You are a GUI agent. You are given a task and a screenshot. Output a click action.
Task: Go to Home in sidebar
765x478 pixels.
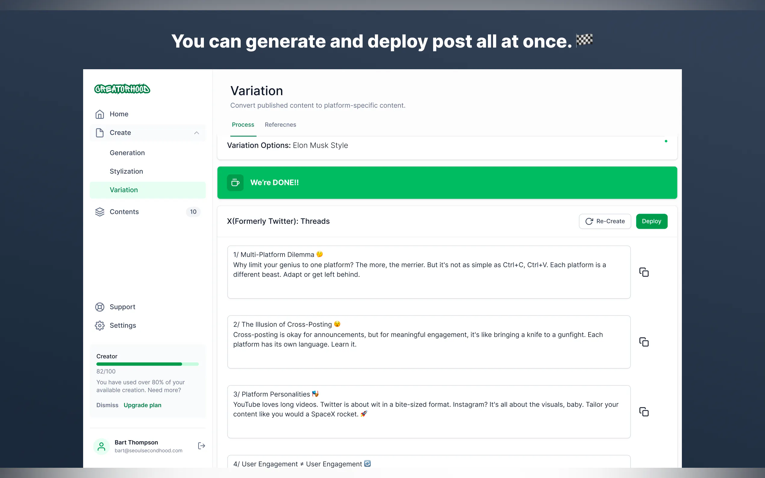point(119,114)
